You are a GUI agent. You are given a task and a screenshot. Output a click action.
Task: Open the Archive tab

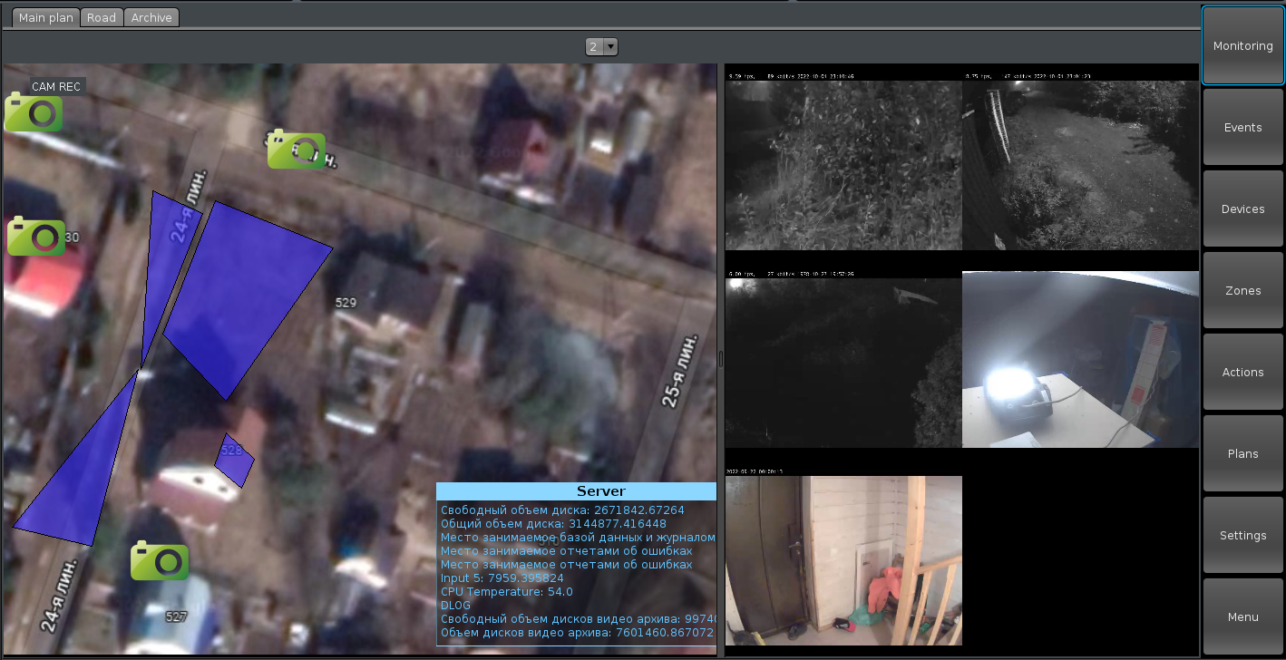point(151,17)
